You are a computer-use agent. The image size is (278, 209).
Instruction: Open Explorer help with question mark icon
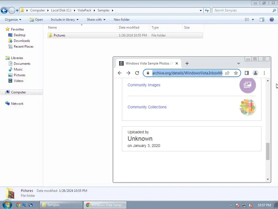pos(271,20)
